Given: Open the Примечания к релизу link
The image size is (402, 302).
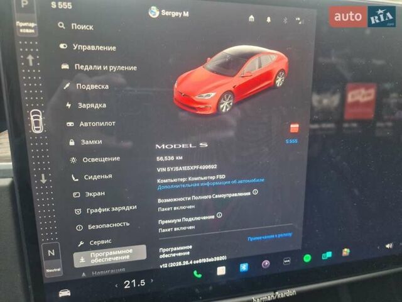Looking at the screenshot, I should (269, 235).
